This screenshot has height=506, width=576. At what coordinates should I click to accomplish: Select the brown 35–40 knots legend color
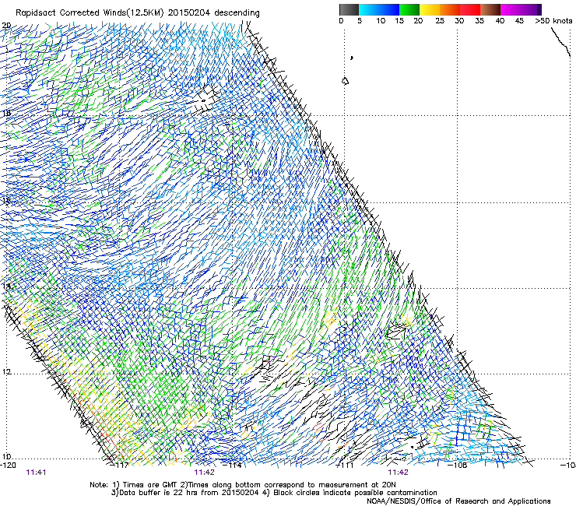tap(490, 9)
